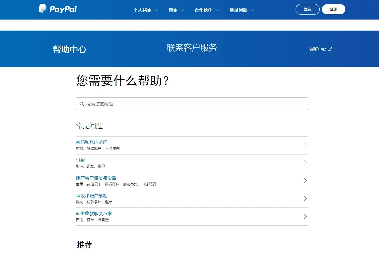Expand the 个人买家 dropdown menu
Image resolution: width=379 pixels, height=254 pixels.
point(145,10)
